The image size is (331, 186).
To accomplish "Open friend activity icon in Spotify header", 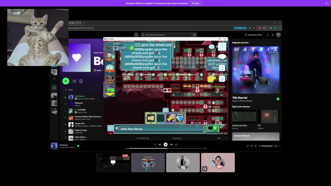I will click(273, 35).
